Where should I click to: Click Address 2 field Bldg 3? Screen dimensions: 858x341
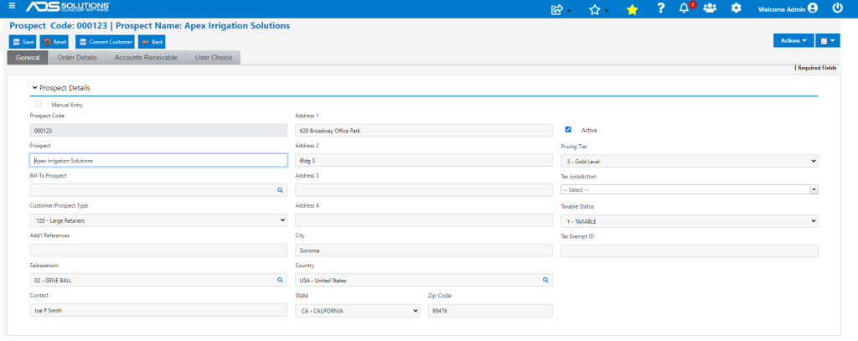click(423, 160)
